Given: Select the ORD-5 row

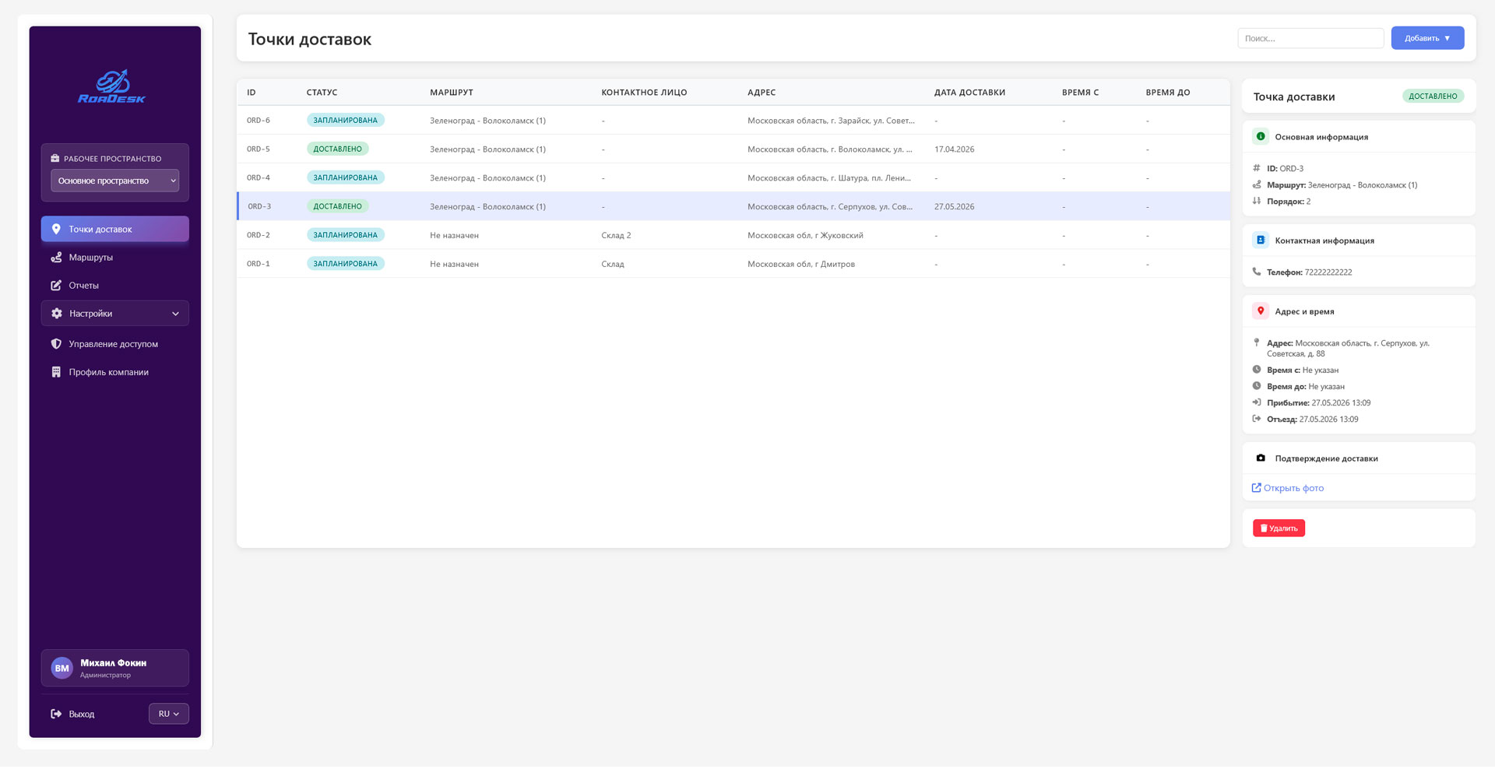Looking at the screenshot, I should [x=733, y=149].
